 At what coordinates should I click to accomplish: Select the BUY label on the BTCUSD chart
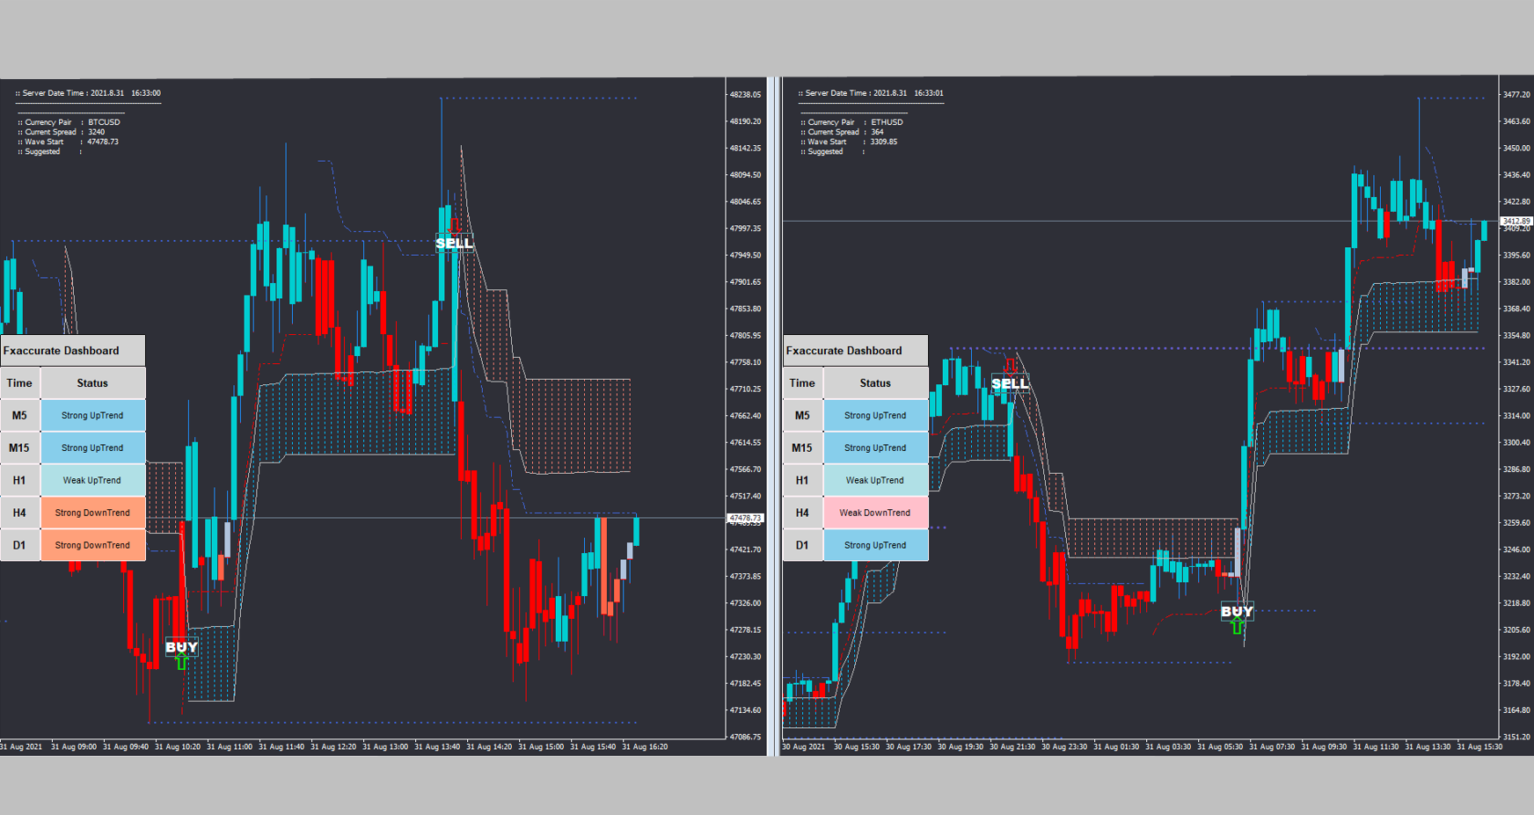(x=182, y=647)
